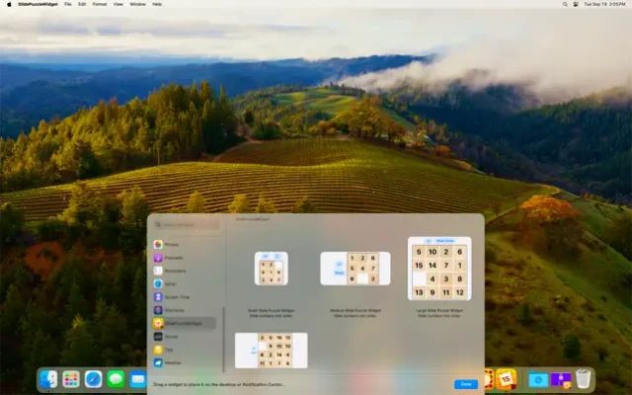The width and height of the screenshot is (632, 395).
Task: Open the View menu
Action: coord(118,4)
